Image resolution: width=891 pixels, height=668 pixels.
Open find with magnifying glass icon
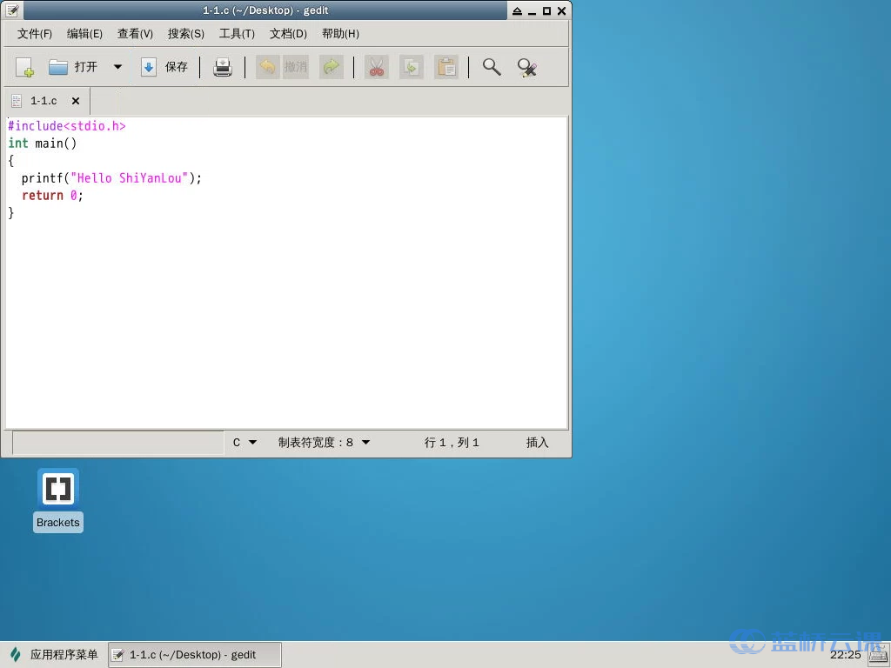click(x=492, y=67)
